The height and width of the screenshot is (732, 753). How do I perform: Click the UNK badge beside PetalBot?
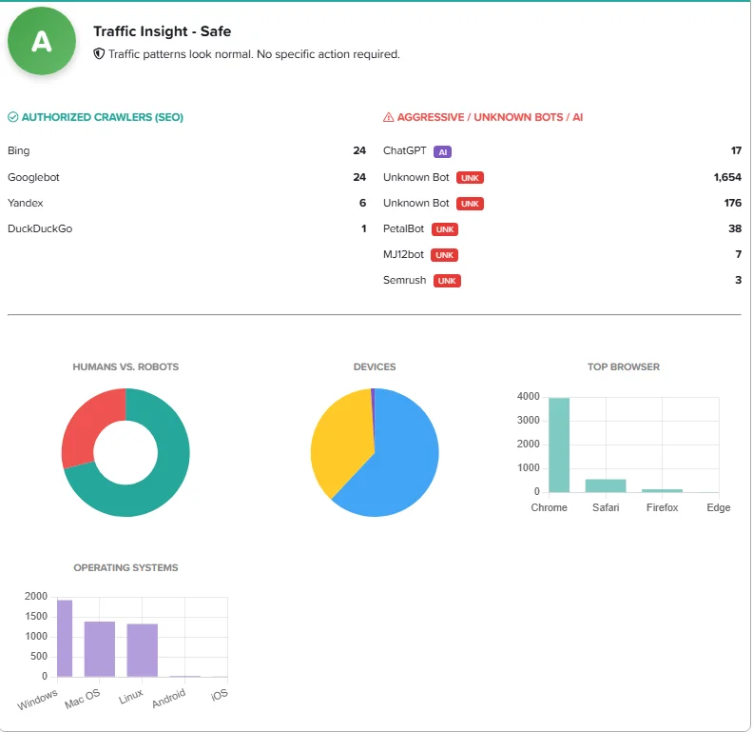tap(444, 229)
